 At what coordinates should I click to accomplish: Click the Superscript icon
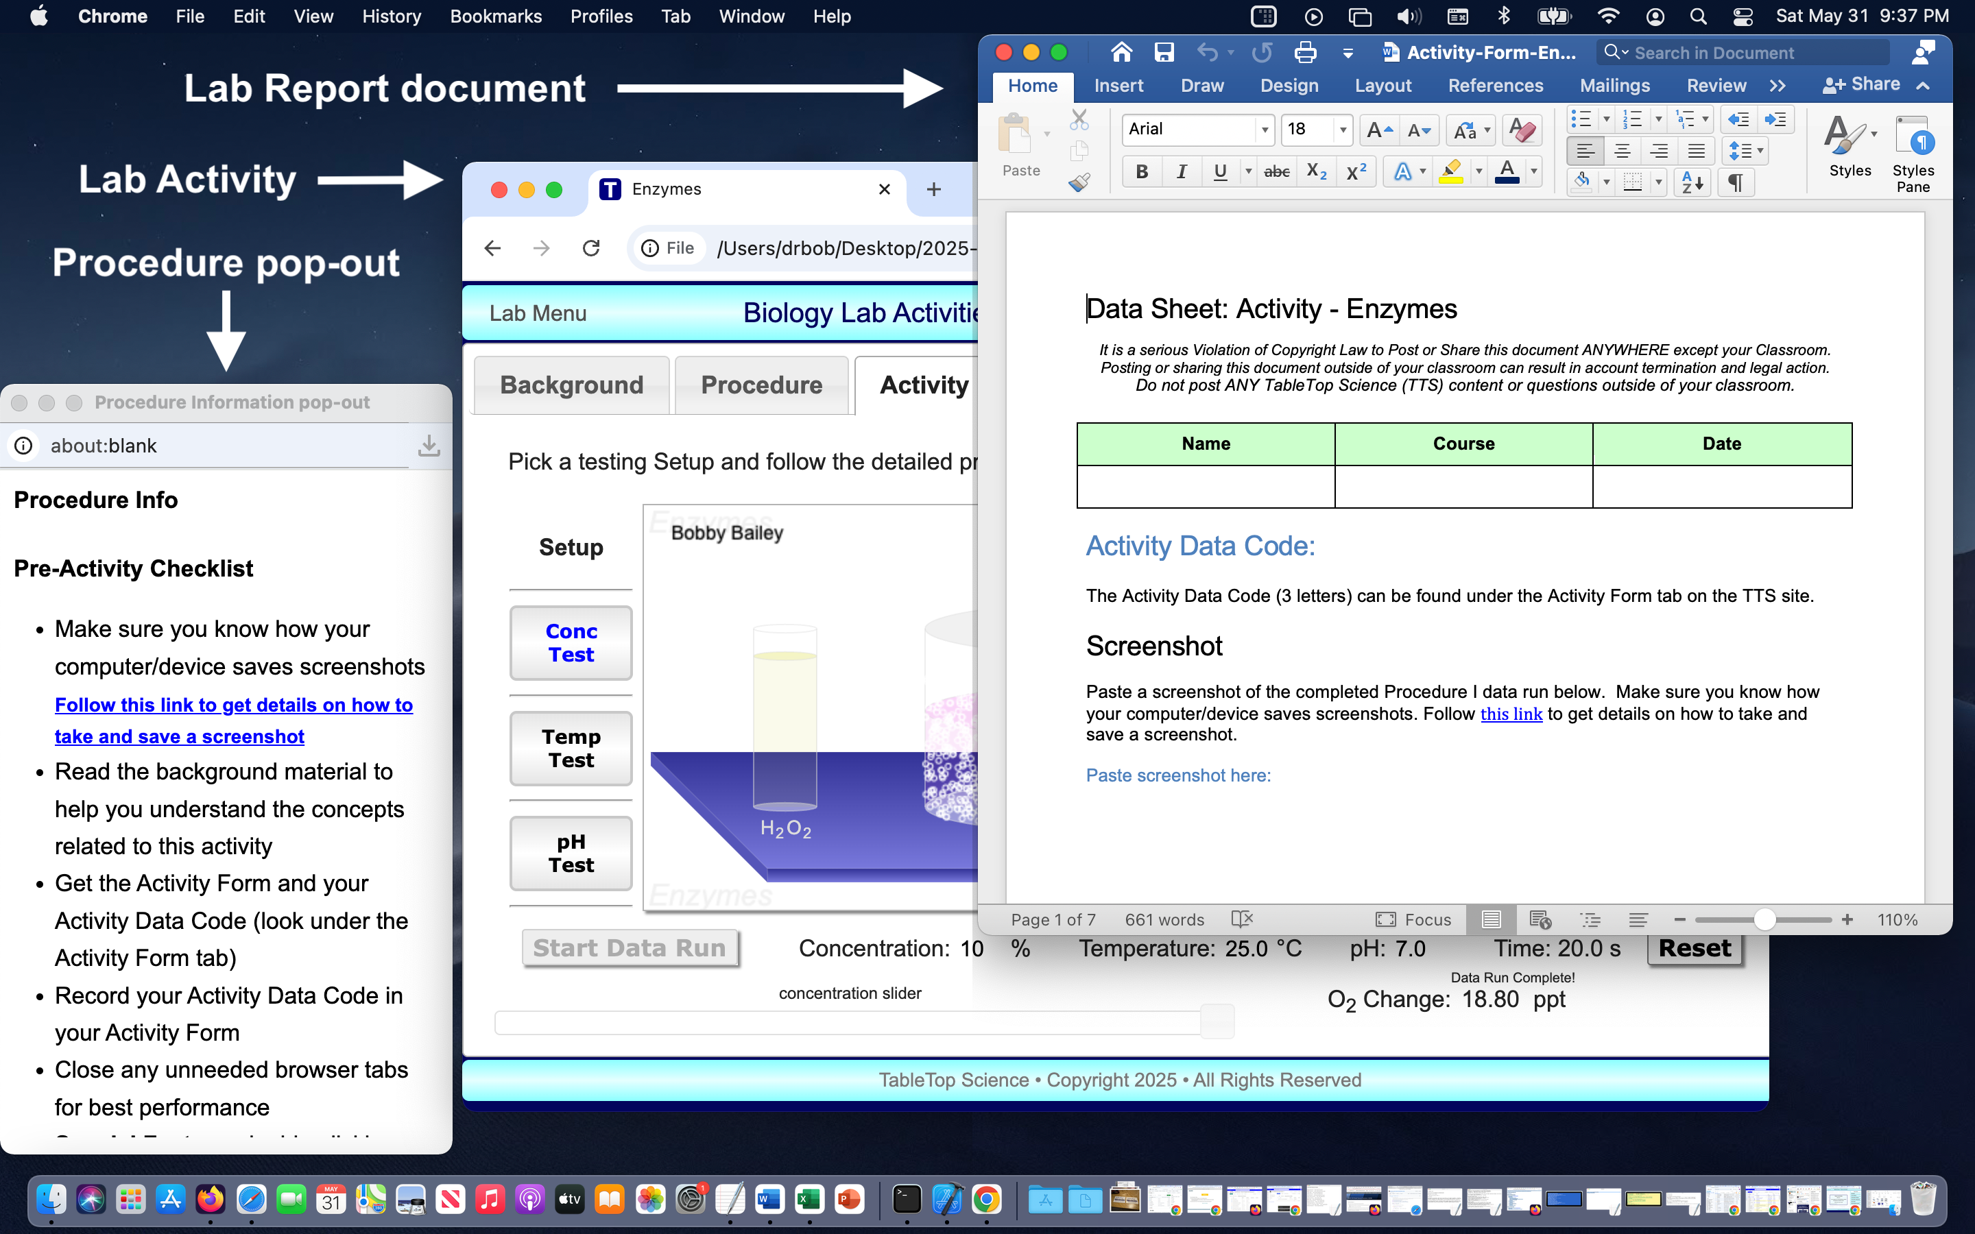coord(1356,172)
